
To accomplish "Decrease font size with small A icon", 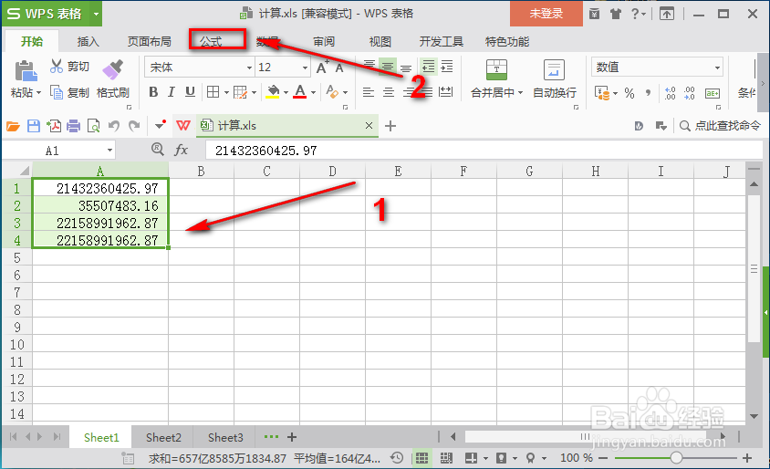I will [x=339, y=68].
